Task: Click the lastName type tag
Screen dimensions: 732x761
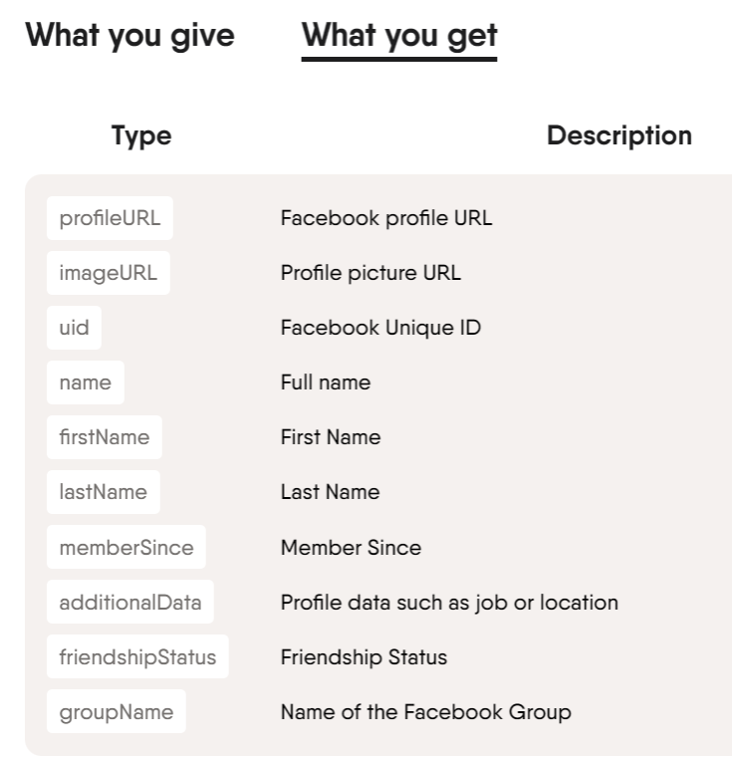Action: click(x=104, y=492)
